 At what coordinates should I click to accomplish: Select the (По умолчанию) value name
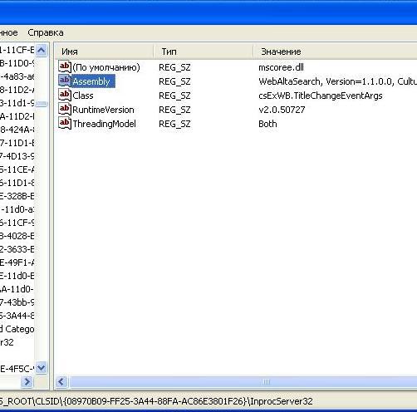[106, 67]
